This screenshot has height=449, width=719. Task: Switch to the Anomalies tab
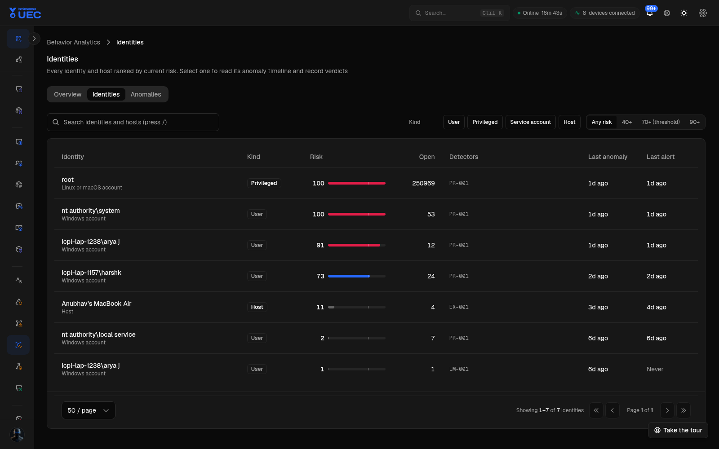point(146,94)
